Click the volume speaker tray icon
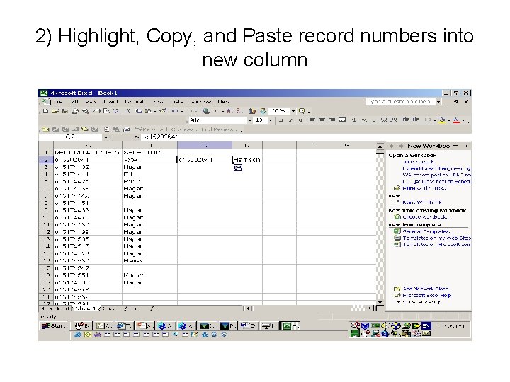The width and height of the screenshot is (510, 382). [384, 325]
